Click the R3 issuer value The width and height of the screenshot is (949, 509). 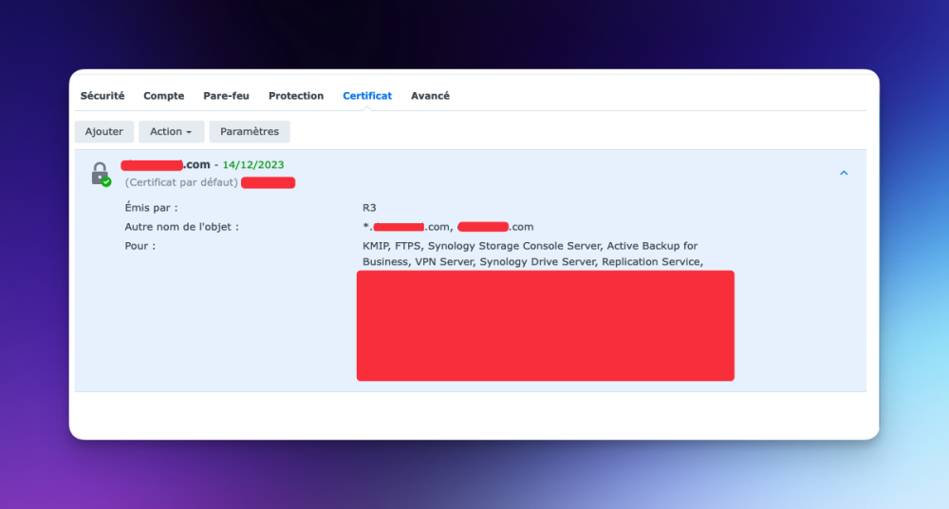click(369, 208)
